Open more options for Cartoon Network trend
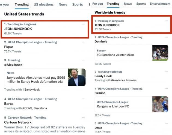 84,118
